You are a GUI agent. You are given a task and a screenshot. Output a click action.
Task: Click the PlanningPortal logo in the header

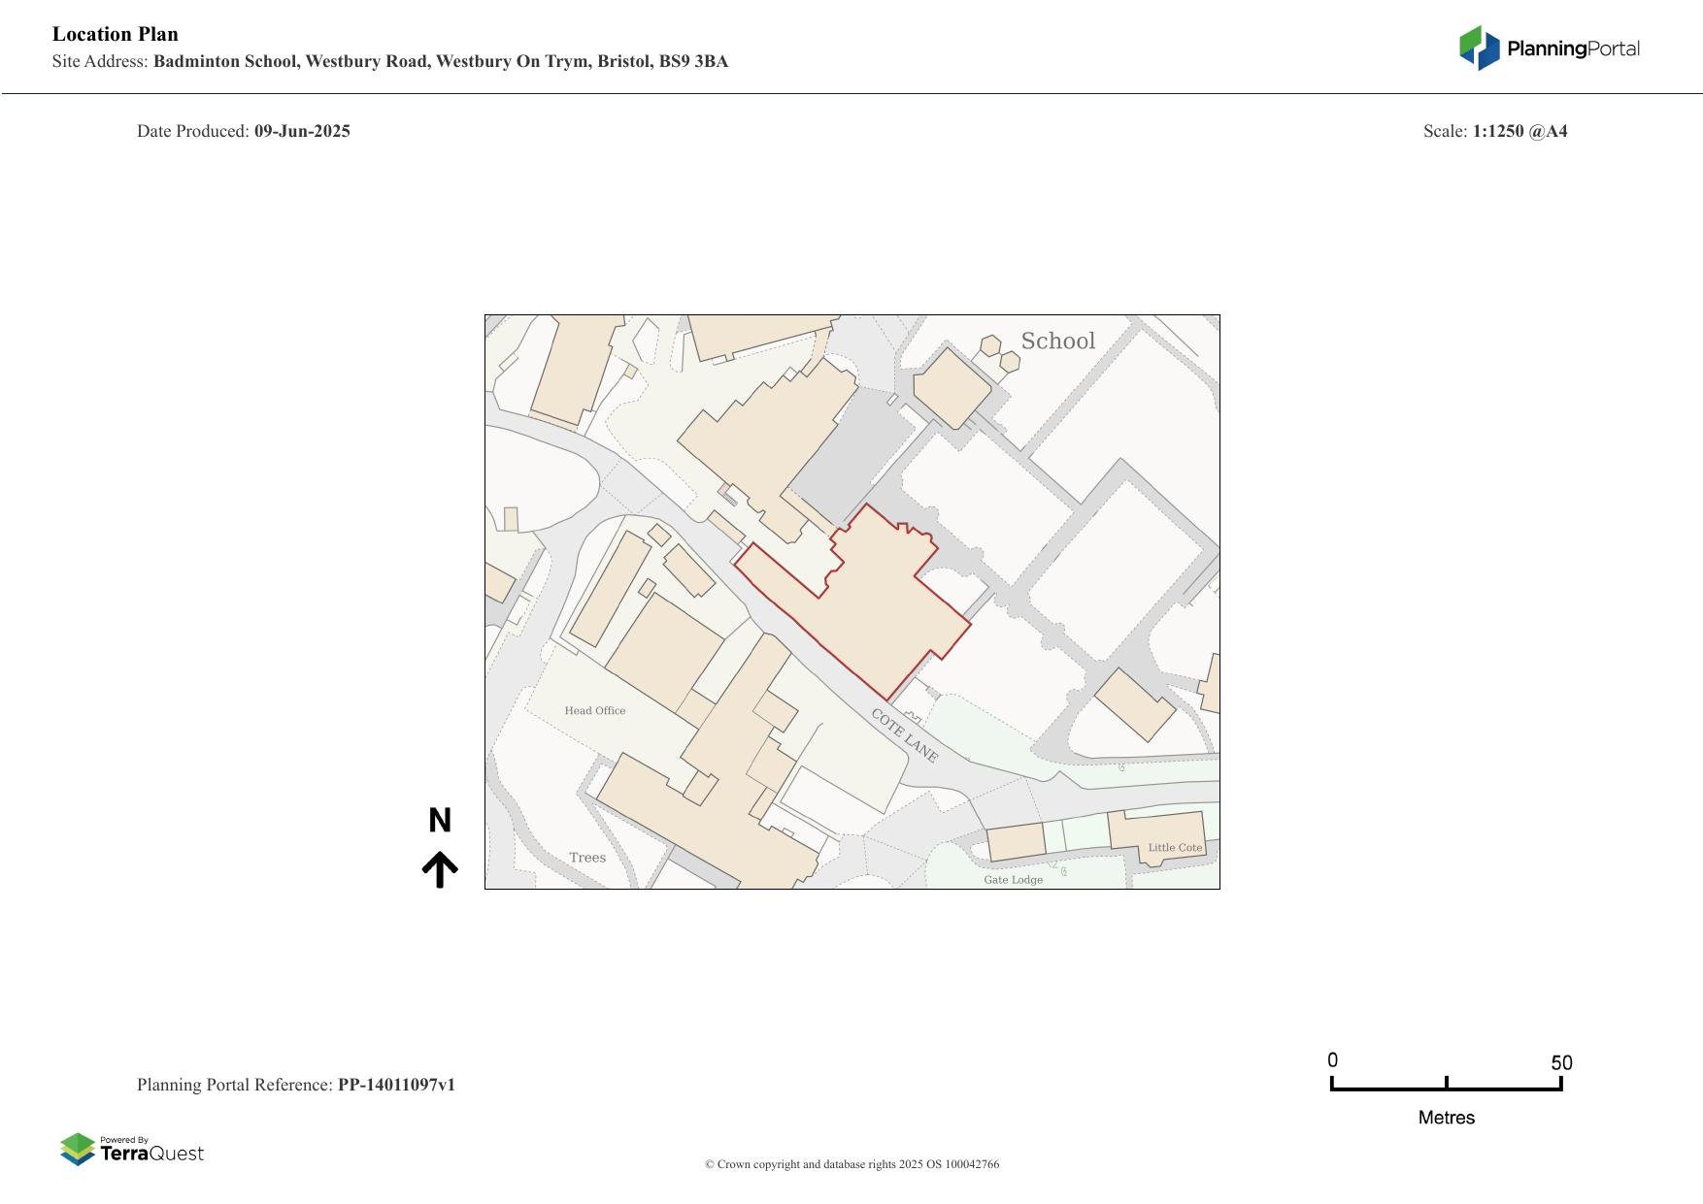click(x=1549, y=49)
